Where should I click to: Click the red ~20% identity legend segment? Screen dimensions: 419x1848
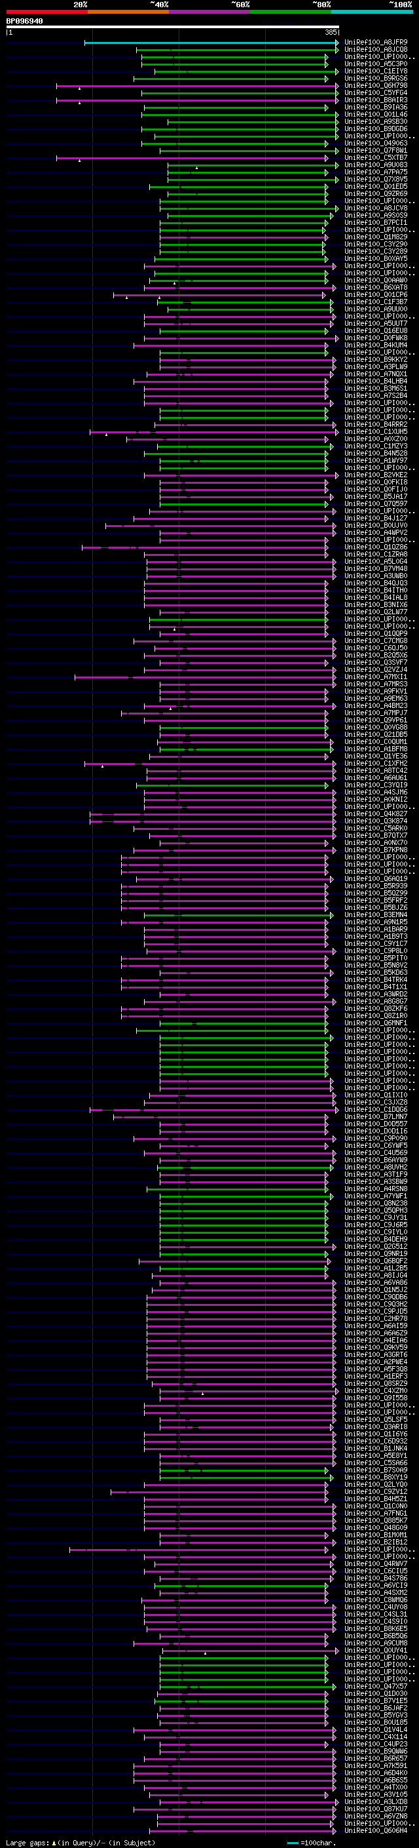click(46, 12)
